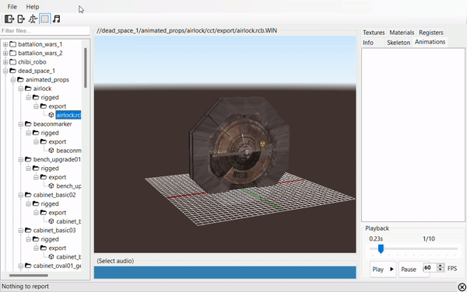Select the beaconmarker folder label
Image resolution: width=467 pixels, height=292 pixels.
point(52,124)
